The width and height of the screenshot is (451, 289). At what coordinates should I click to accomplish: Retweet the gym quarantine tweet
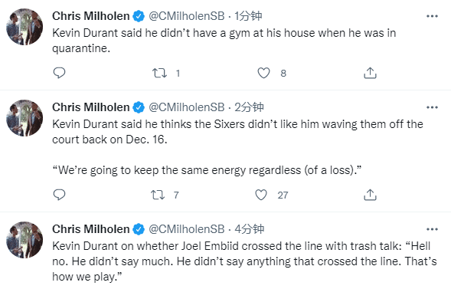click(159, 73)
